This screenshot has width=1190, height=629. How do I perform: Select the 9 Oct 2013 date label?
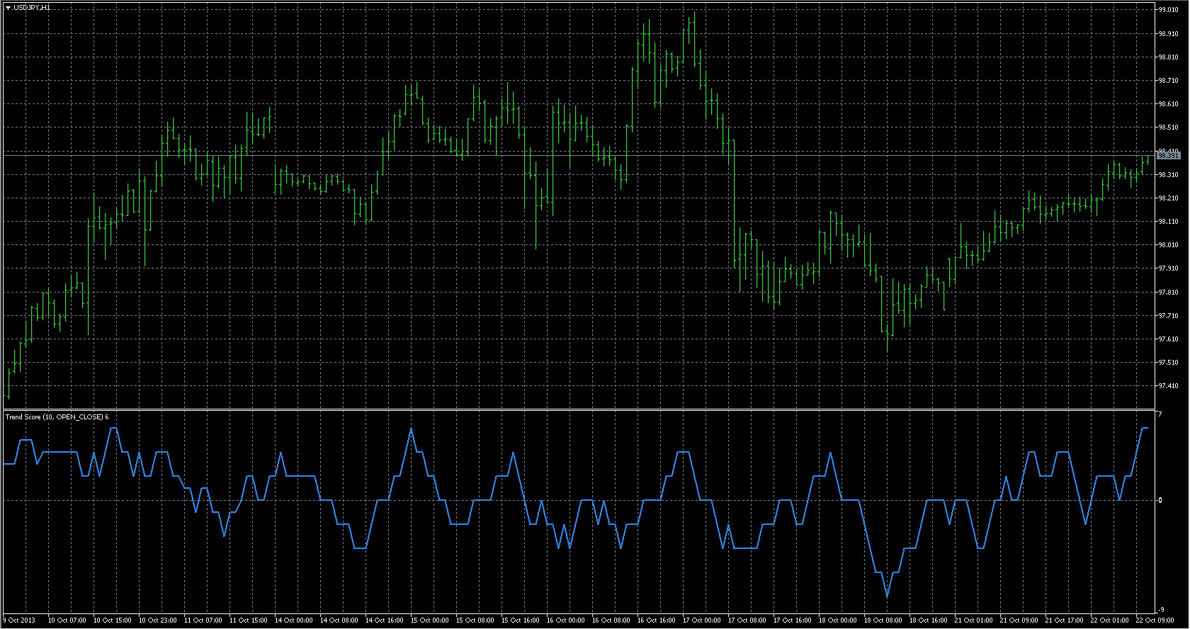(x=20, y=620)
